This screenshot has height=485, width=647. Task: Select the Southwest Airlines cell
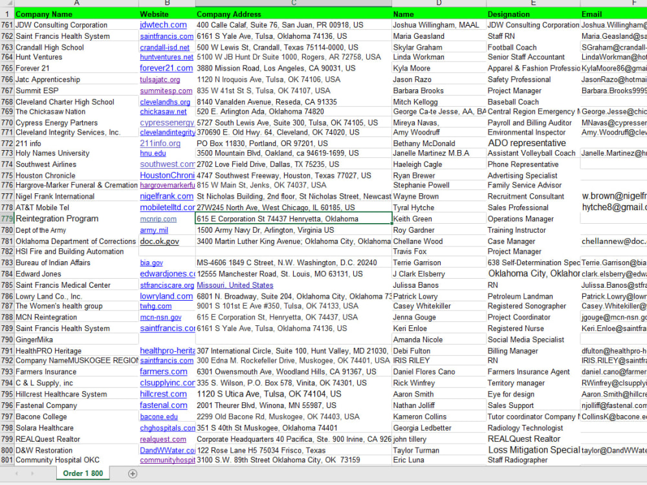tap(76, 164)
